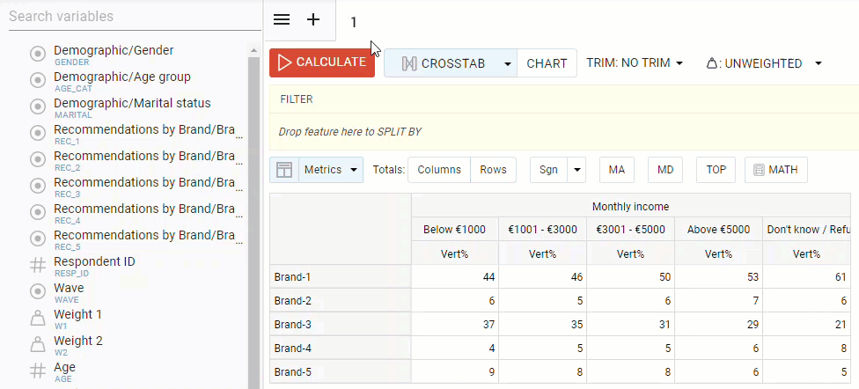This screenshot has height=389, width=859.
Task: Open the TRIM: NO TRIM dropdown
Action: (635, 63)
